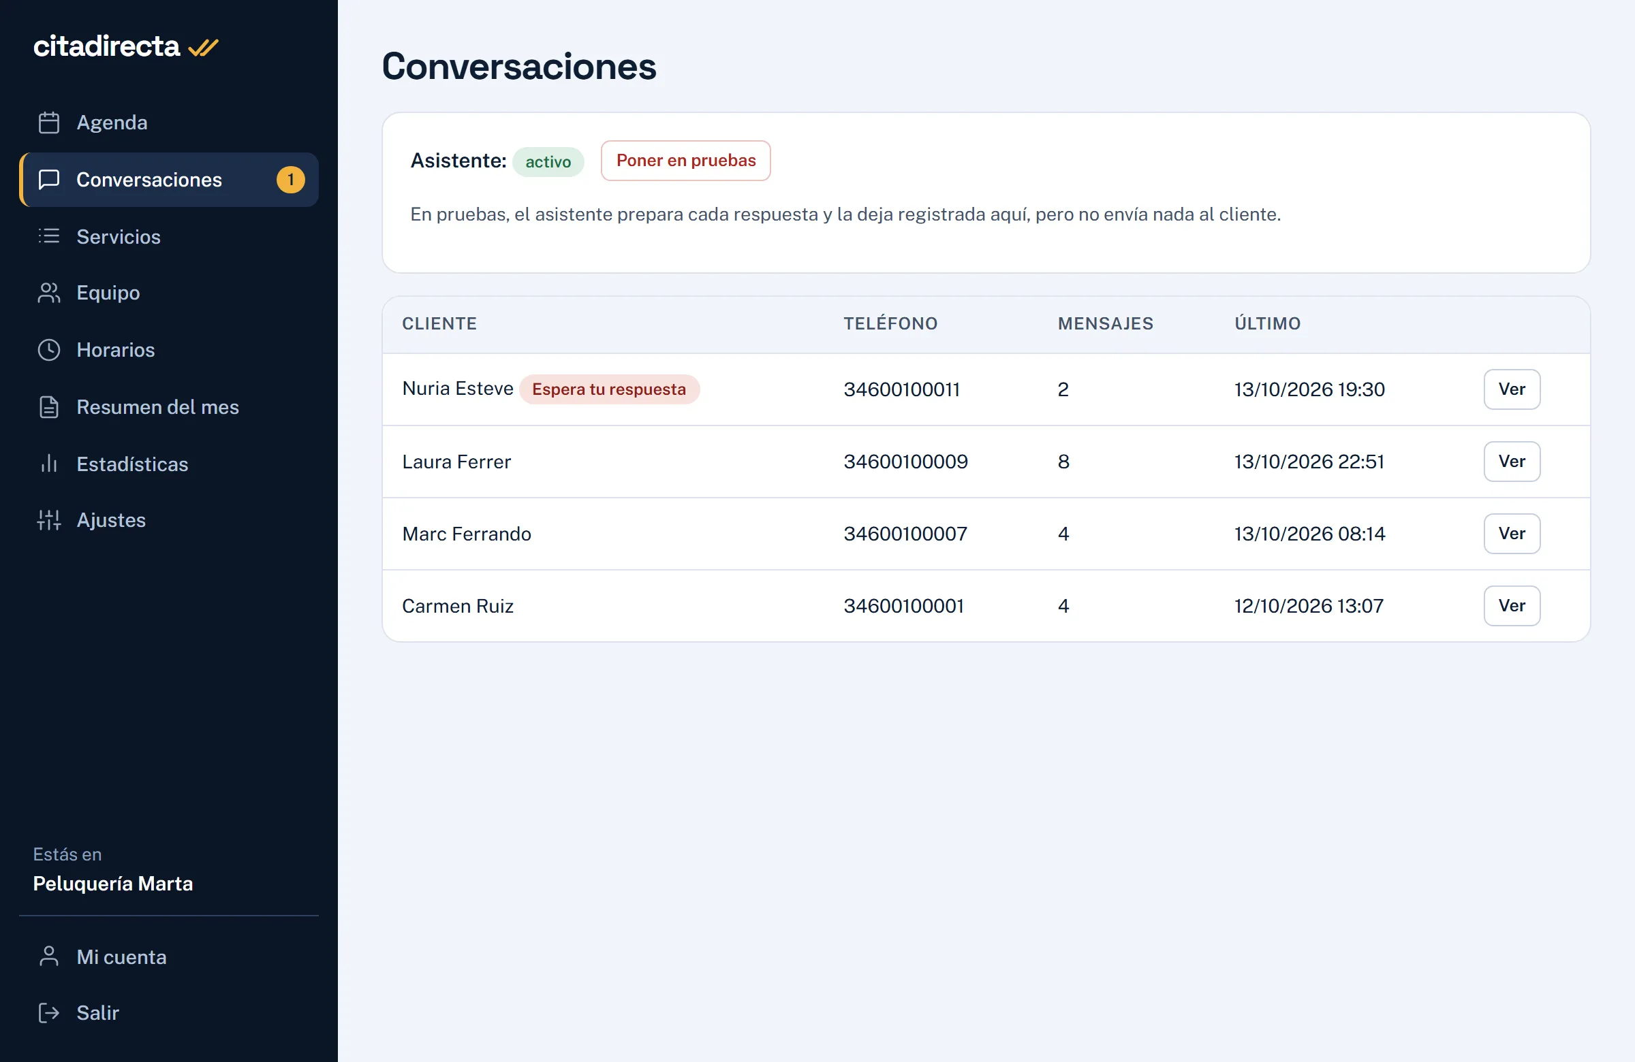Viewport: 1635px width, 1062px height.
Task: Click the Conversaciones chat bubble icon
Action: click(x=49, y=180)
